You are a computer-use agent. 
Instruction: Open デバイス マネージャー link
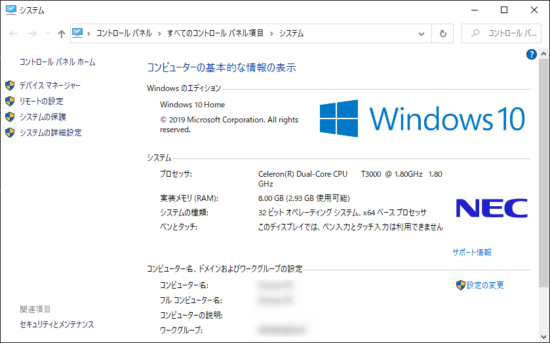[50, 86]
